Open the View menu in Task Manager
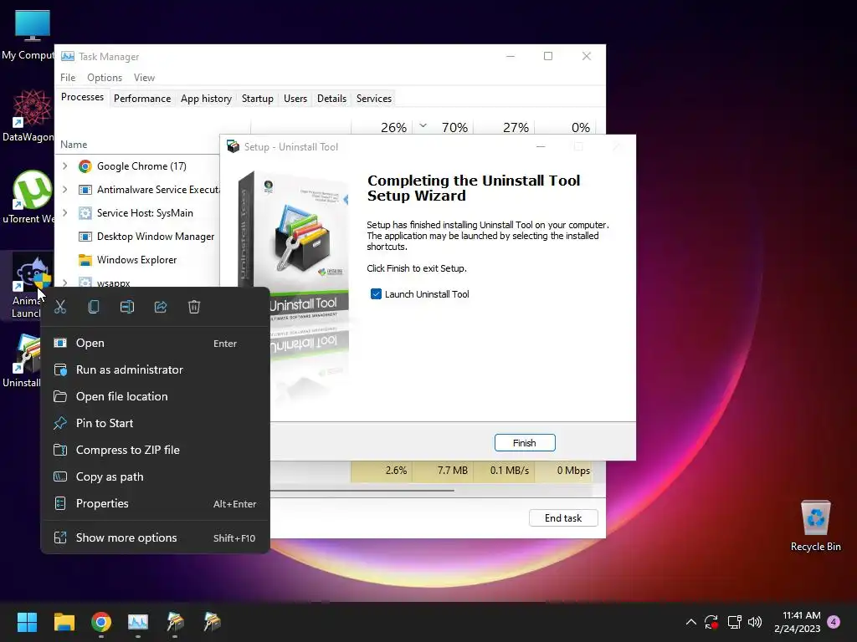 tap(144, 78)
